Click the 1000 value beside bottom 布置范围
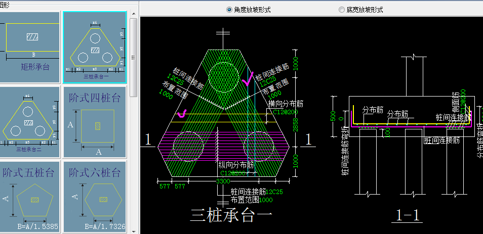 [266, 200]
